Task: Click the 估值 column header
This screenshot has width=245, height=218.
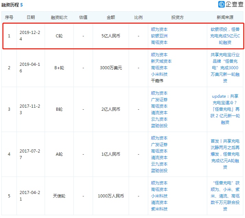Action: tap(83, 17)
